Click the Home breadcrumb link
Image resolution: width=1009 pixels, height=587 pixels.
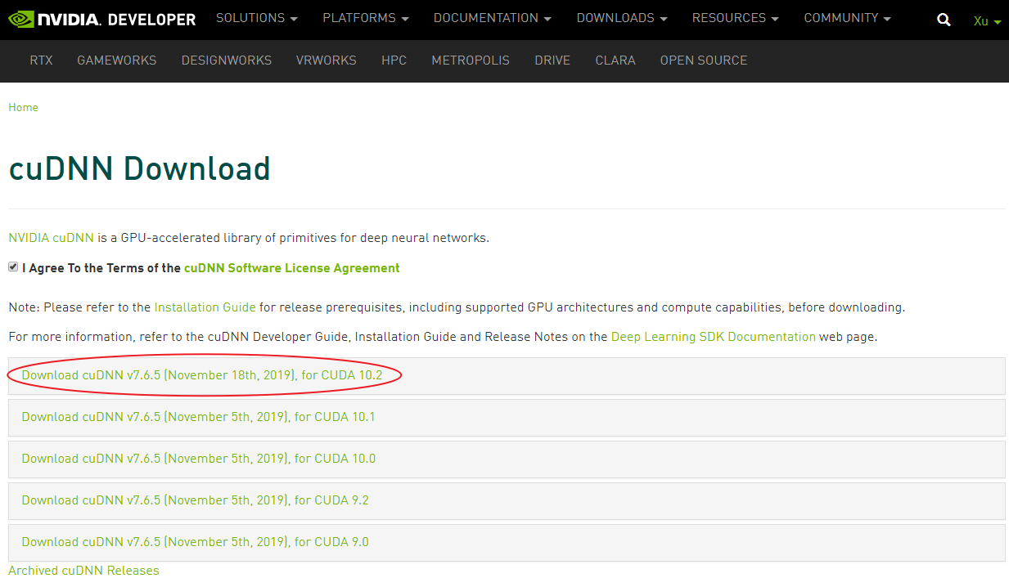coord(23,107)
